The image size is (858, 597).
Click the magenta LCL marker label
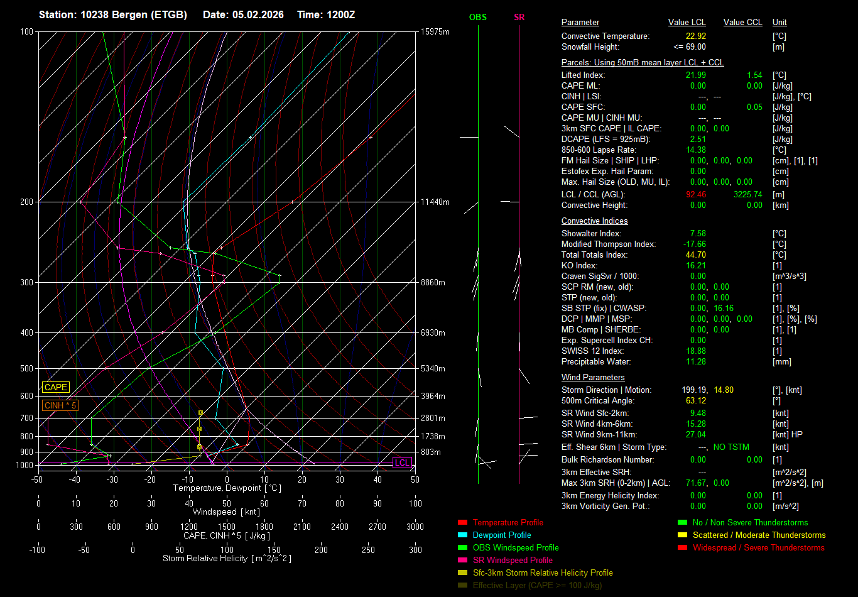pos(401,463)
